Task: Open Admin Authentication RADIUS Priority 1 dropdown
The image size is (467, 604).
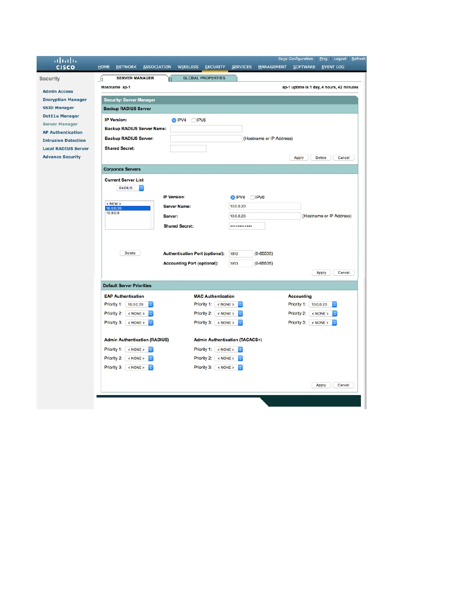Action: pos(139,349)
